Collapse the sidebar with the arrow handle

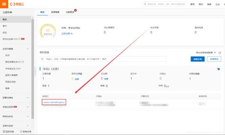point(35,71)
